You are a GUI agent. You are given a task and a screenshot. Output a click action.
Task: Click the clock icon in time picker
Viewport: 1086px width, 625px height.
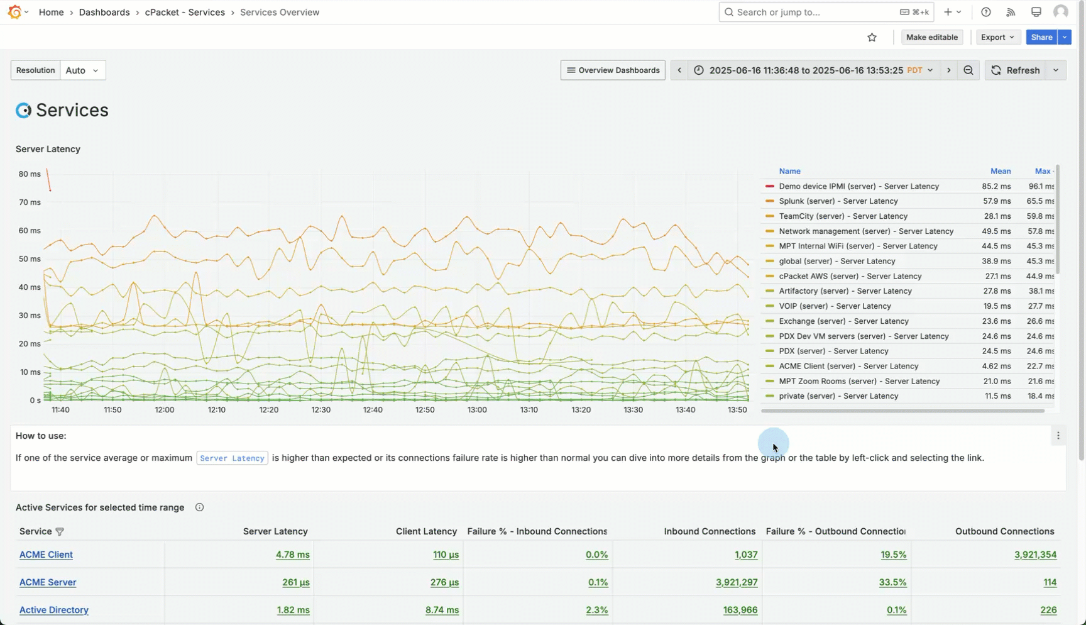[699, 70]
